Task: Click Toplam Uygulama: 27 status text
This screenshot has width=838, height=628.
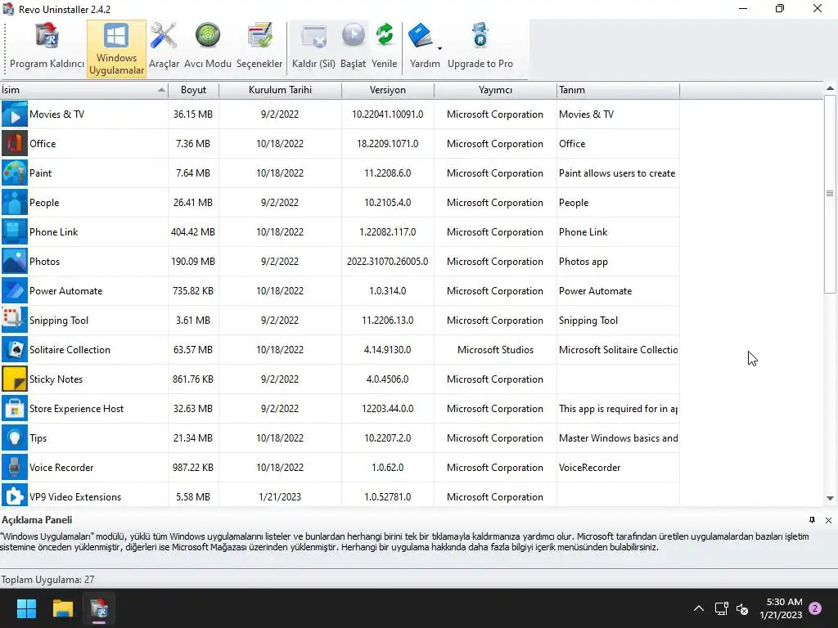Action: click(47, 580)
